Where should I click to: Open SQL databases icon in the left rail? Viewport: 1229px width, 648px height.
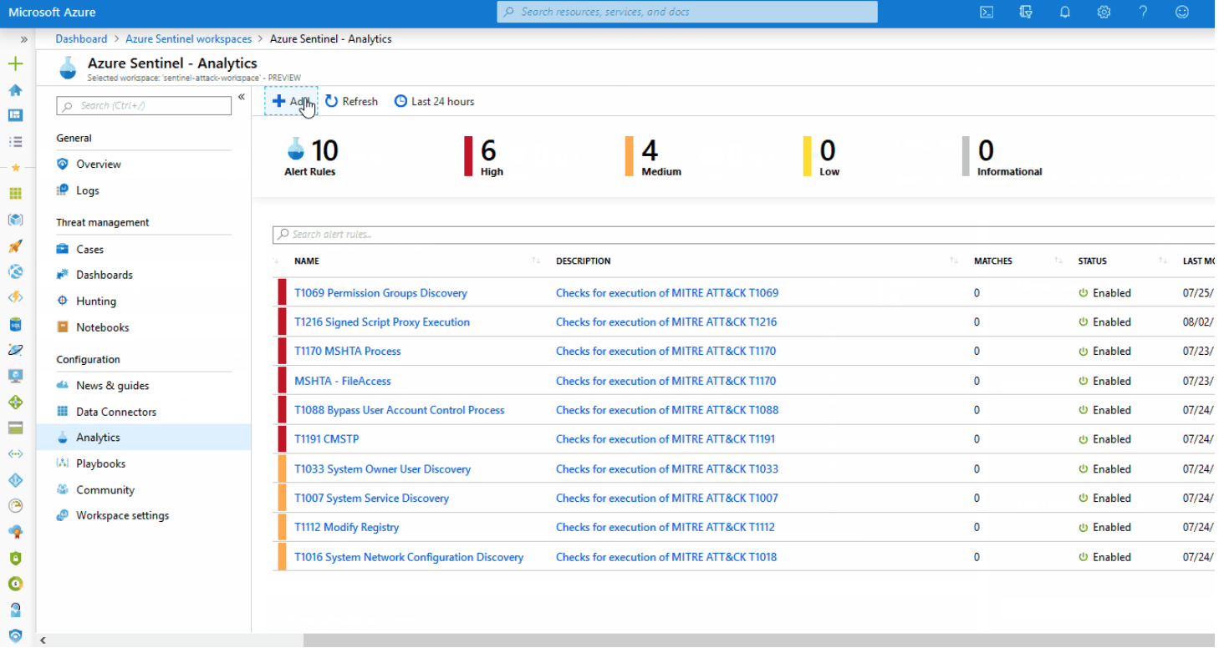[15, 324]
